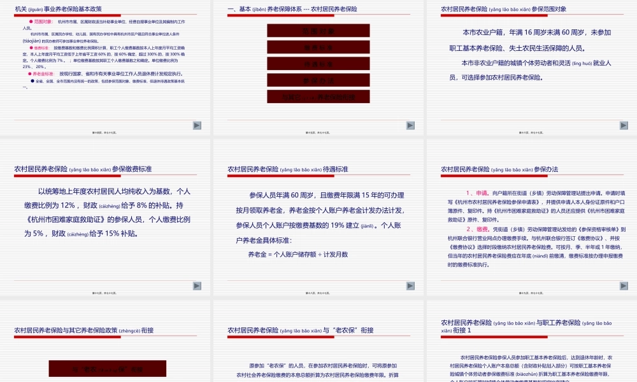Click the page number footer on the first slide
This screenshot has height=382, width=637.
point(106,132)
